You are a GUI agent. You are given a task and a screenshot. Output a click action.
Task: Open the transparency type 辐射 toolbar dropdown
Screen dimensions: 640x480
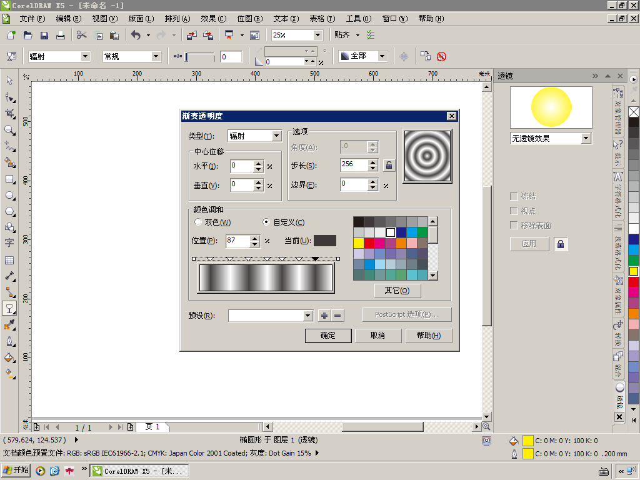pos(85,56)
